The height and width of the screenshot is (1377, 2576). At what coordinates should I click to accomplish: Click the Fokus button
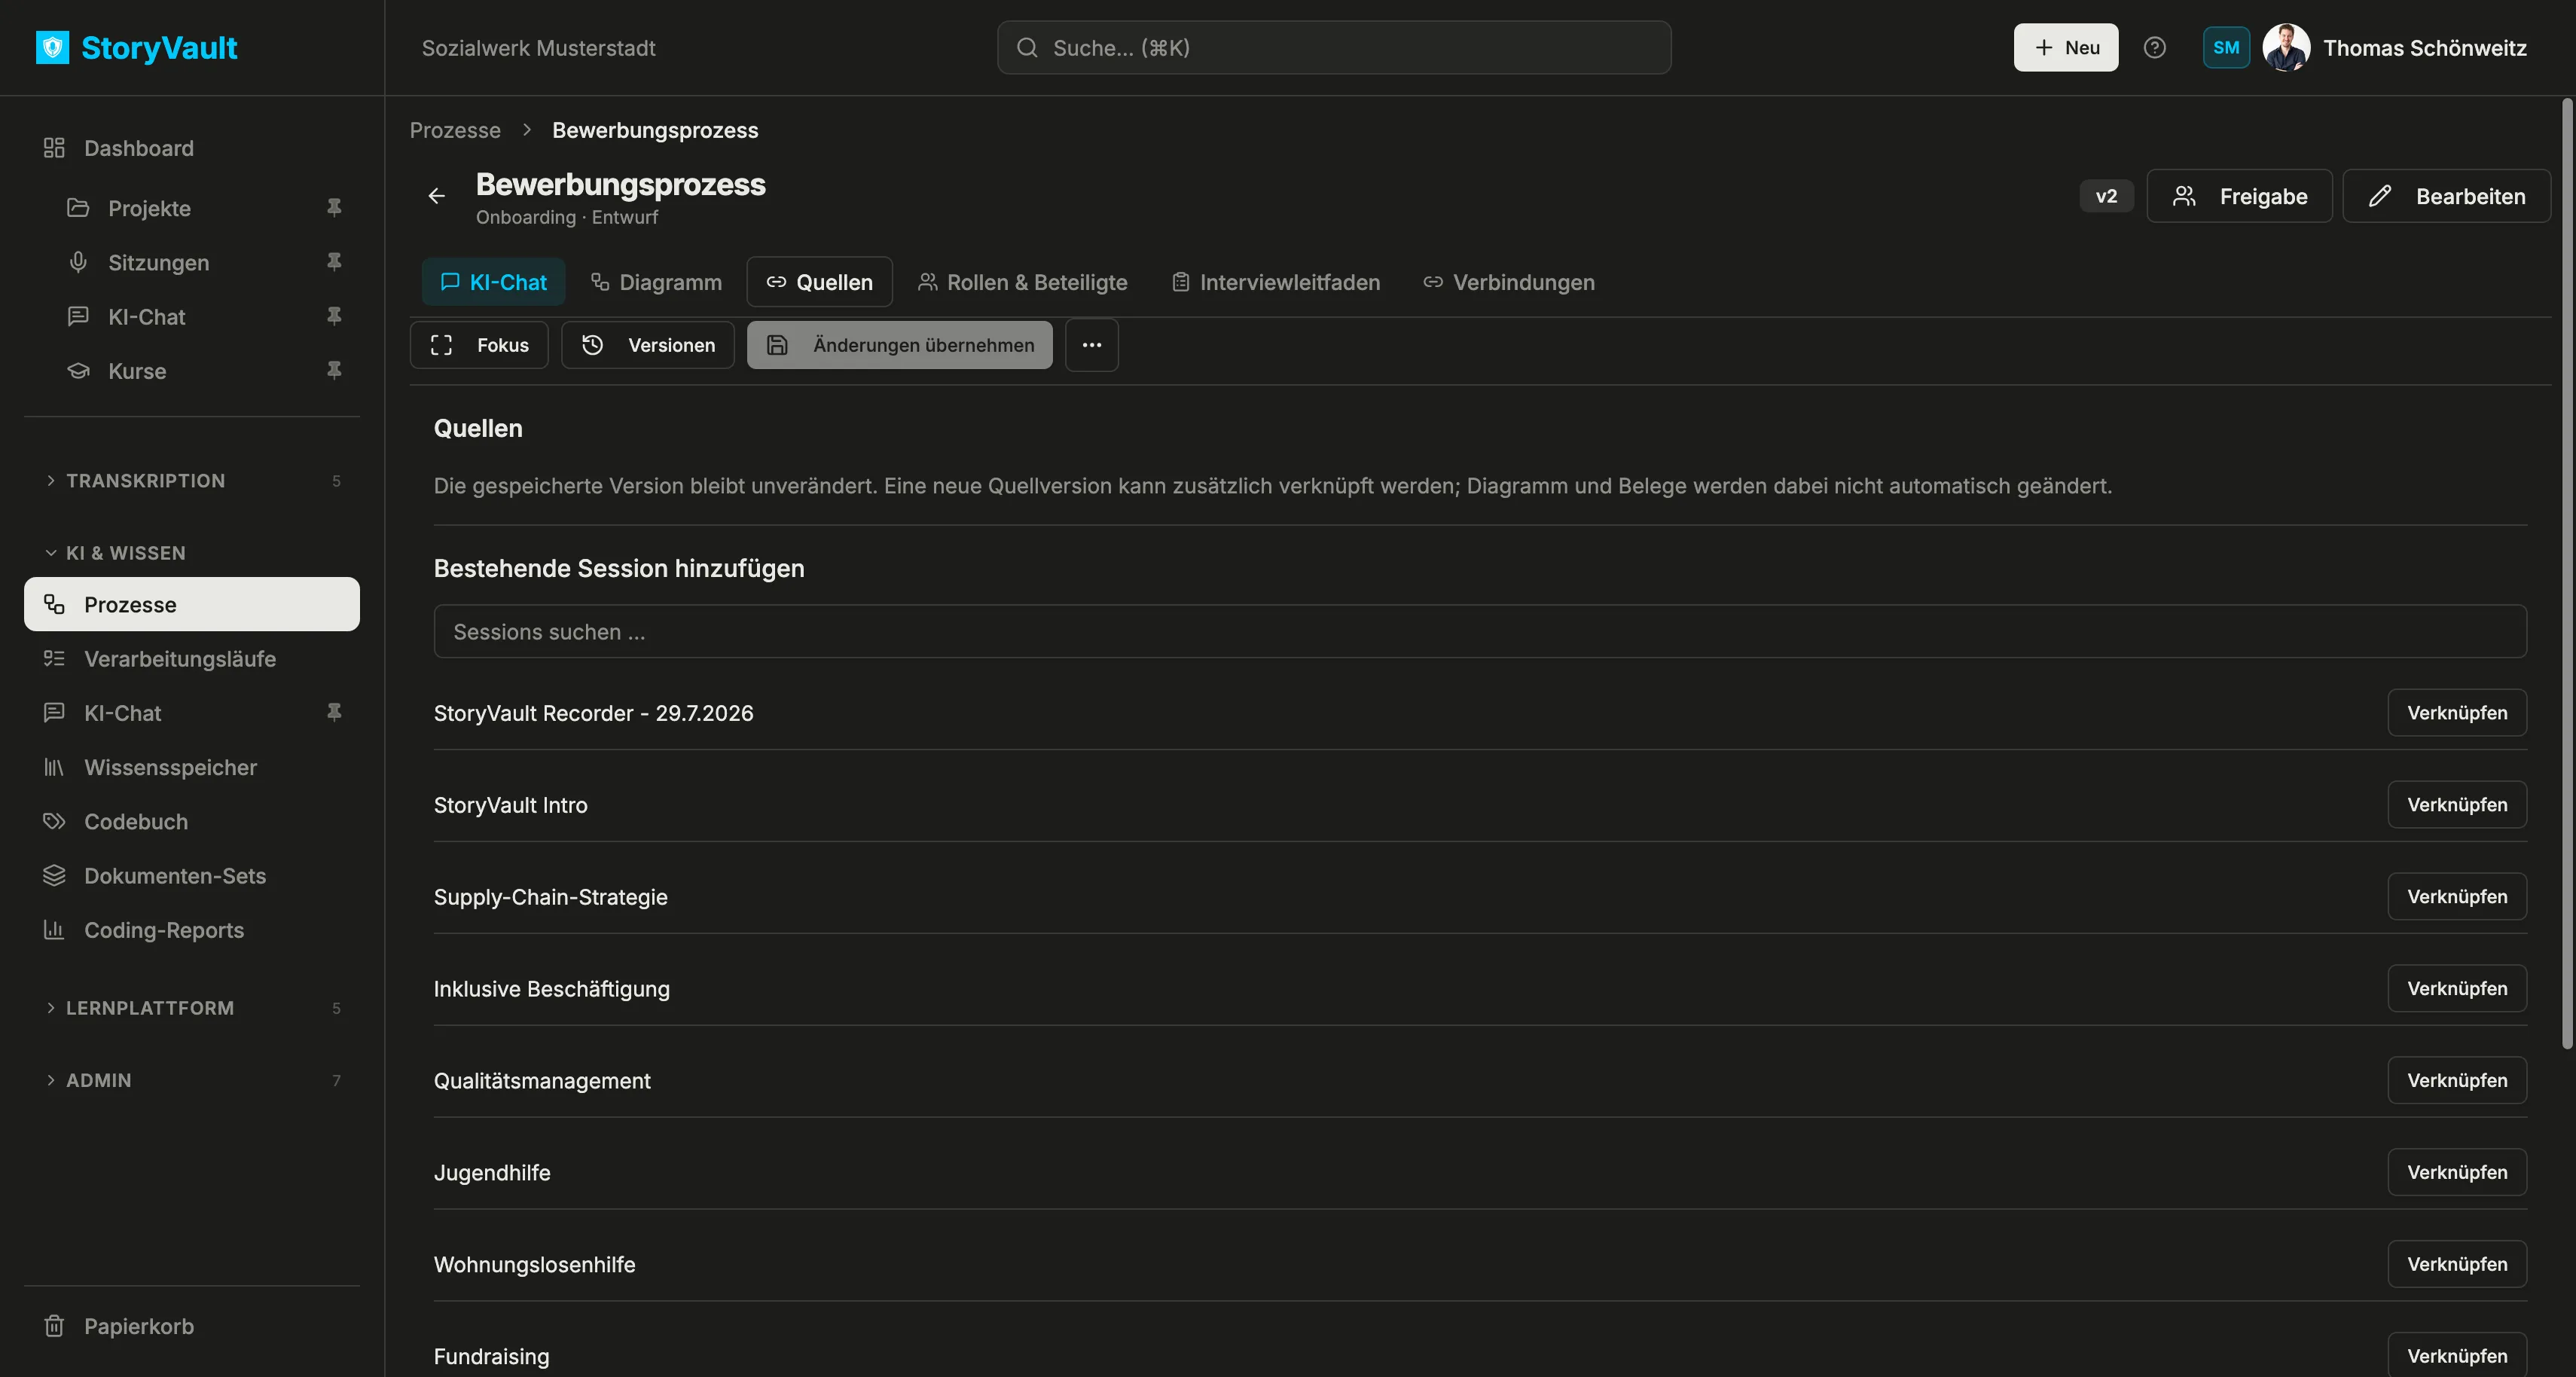tap(479, 345)
